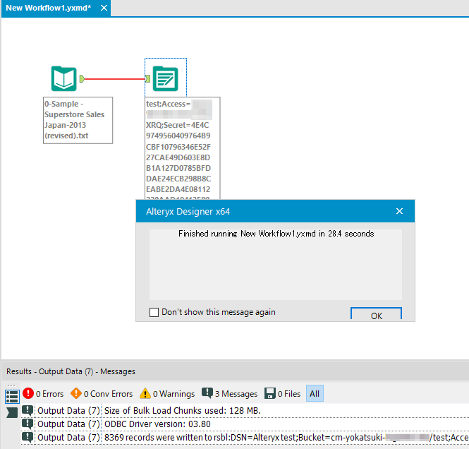Show the 0 Files filter
This screenshot has width=469, height=449.
(x=270, y=394)
